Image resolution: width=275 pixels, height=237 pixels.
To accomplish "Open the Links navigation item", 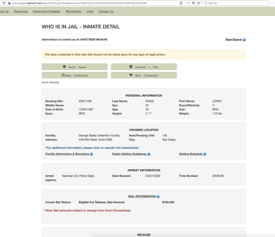I will [90, 11].
